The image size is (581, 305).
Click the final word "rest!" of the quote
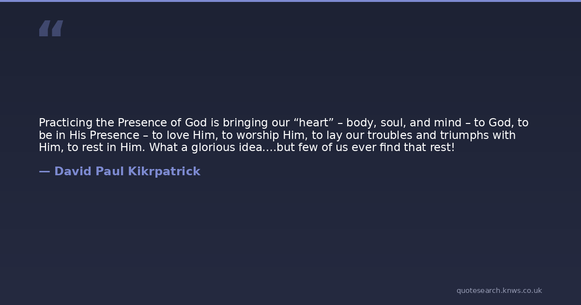[x=442, y=148]
